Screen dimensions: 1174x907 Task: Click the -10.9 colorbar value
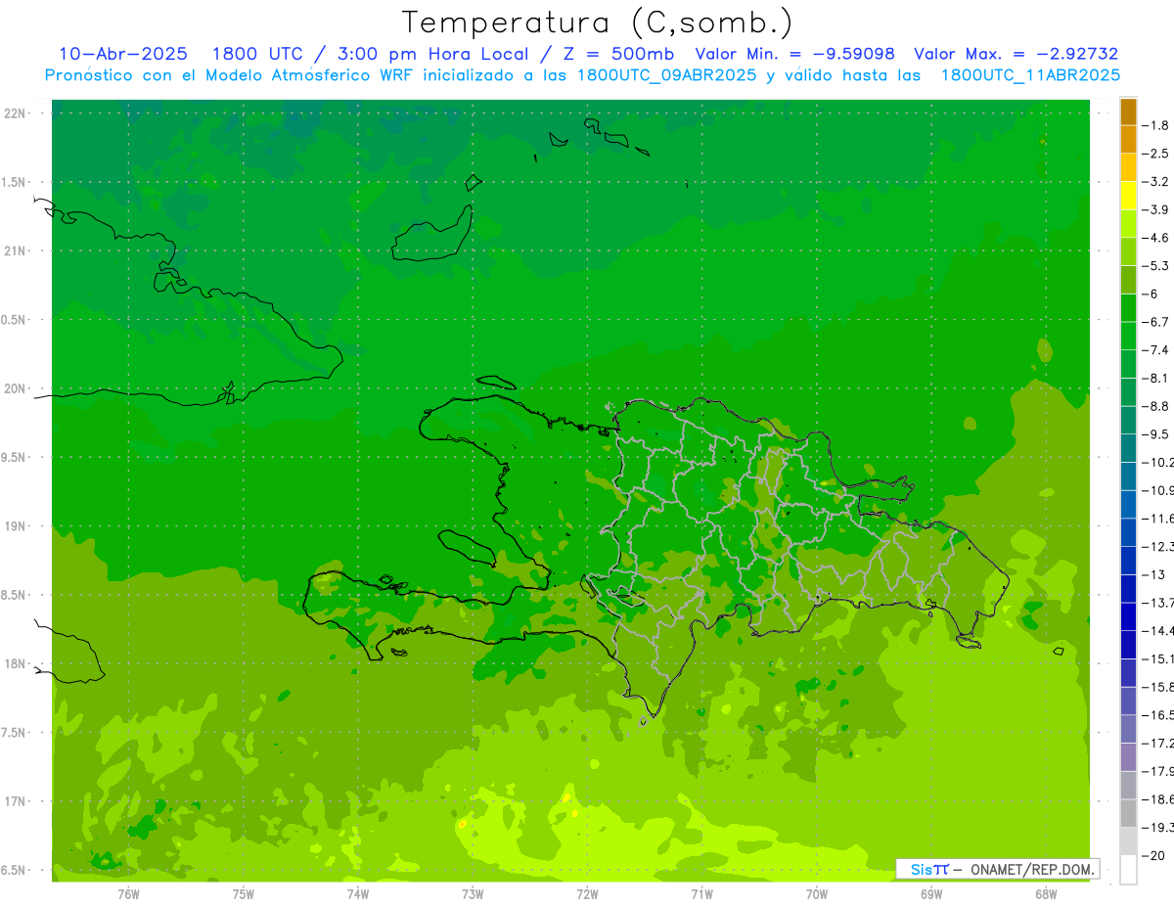tap(1158, 490)
